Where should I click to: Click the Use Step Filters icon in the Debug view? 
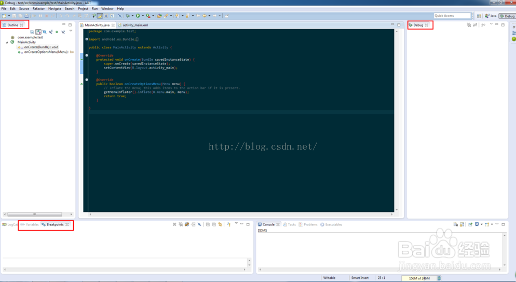483,25
